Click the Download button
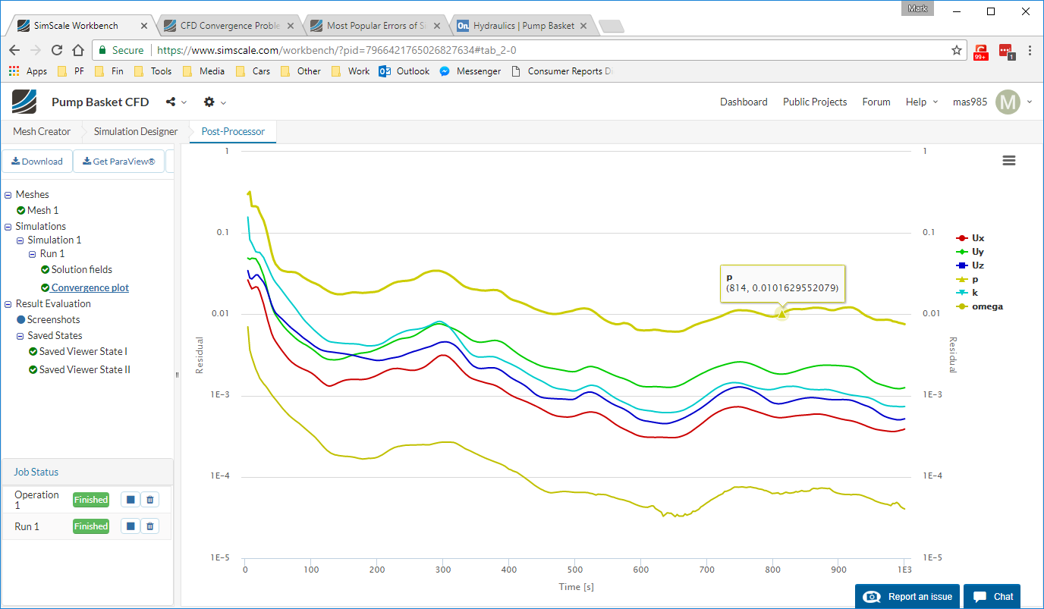This screenshot has width=1044, height=609. tap(37, 162)
